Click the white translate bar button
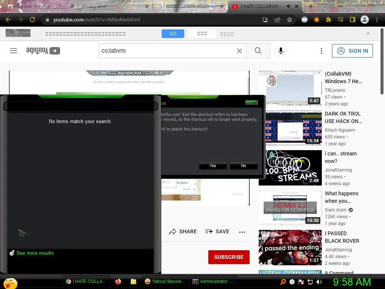385x289 pixels. pyautogui.click(x=202, y=33)
